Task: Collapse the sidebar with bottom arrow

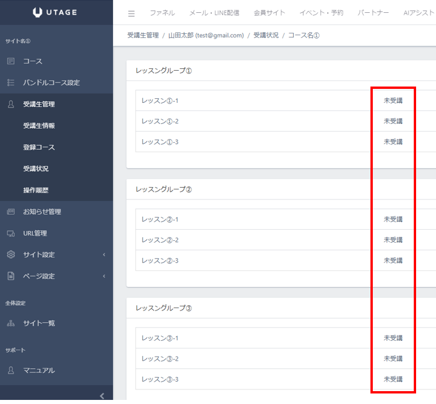Action: tap(102, 396)
